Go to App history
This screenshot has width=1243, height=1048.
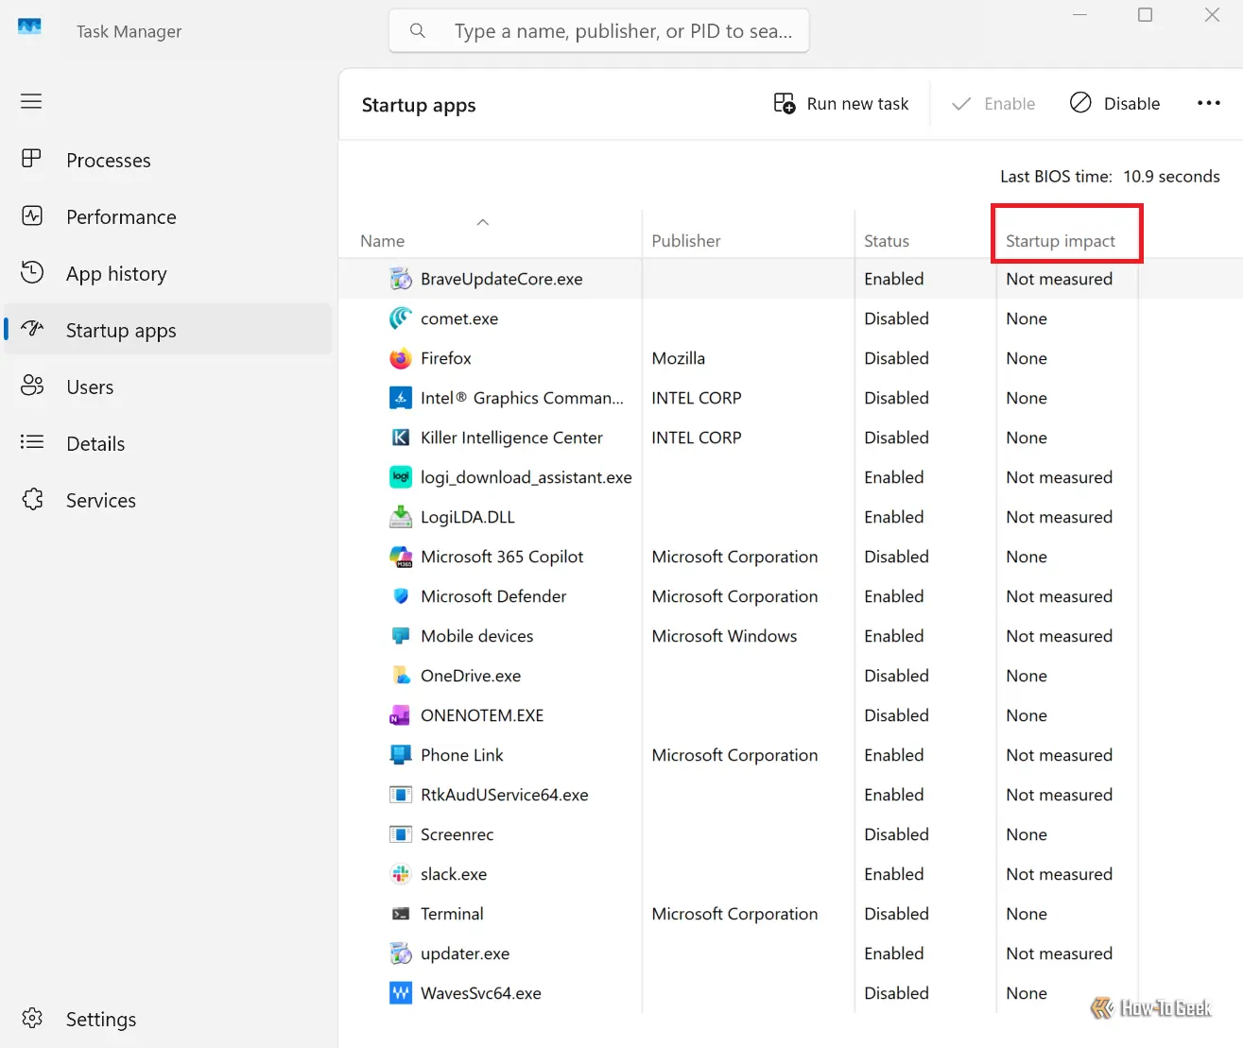(168, 274)
